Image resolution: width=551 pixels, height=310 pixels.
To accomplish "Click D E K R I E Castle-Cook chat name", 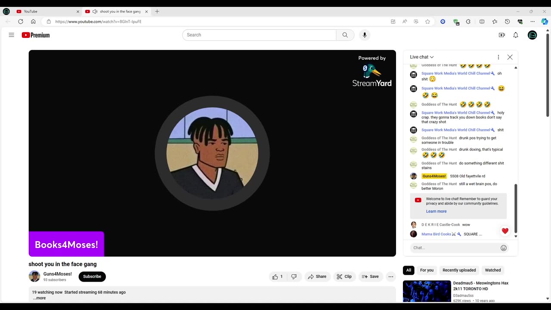I will pyautogui.click(x=440, y=225).
